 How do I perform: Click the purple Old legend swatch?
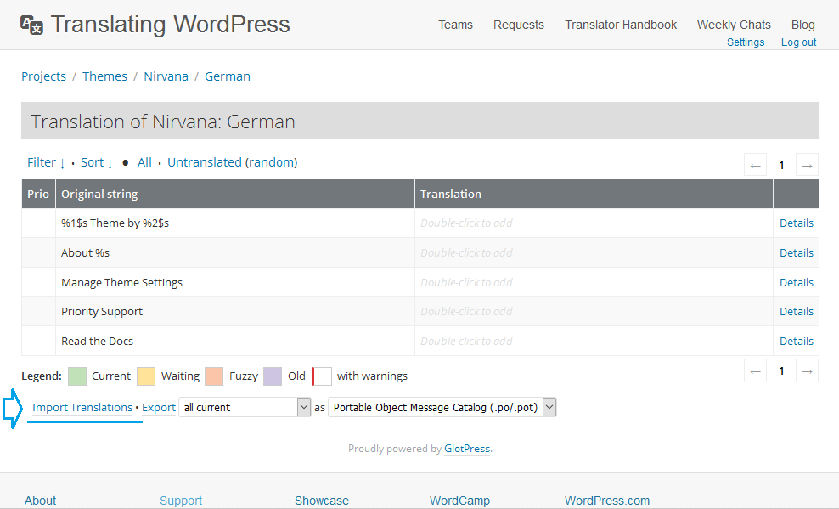(273, 376)
